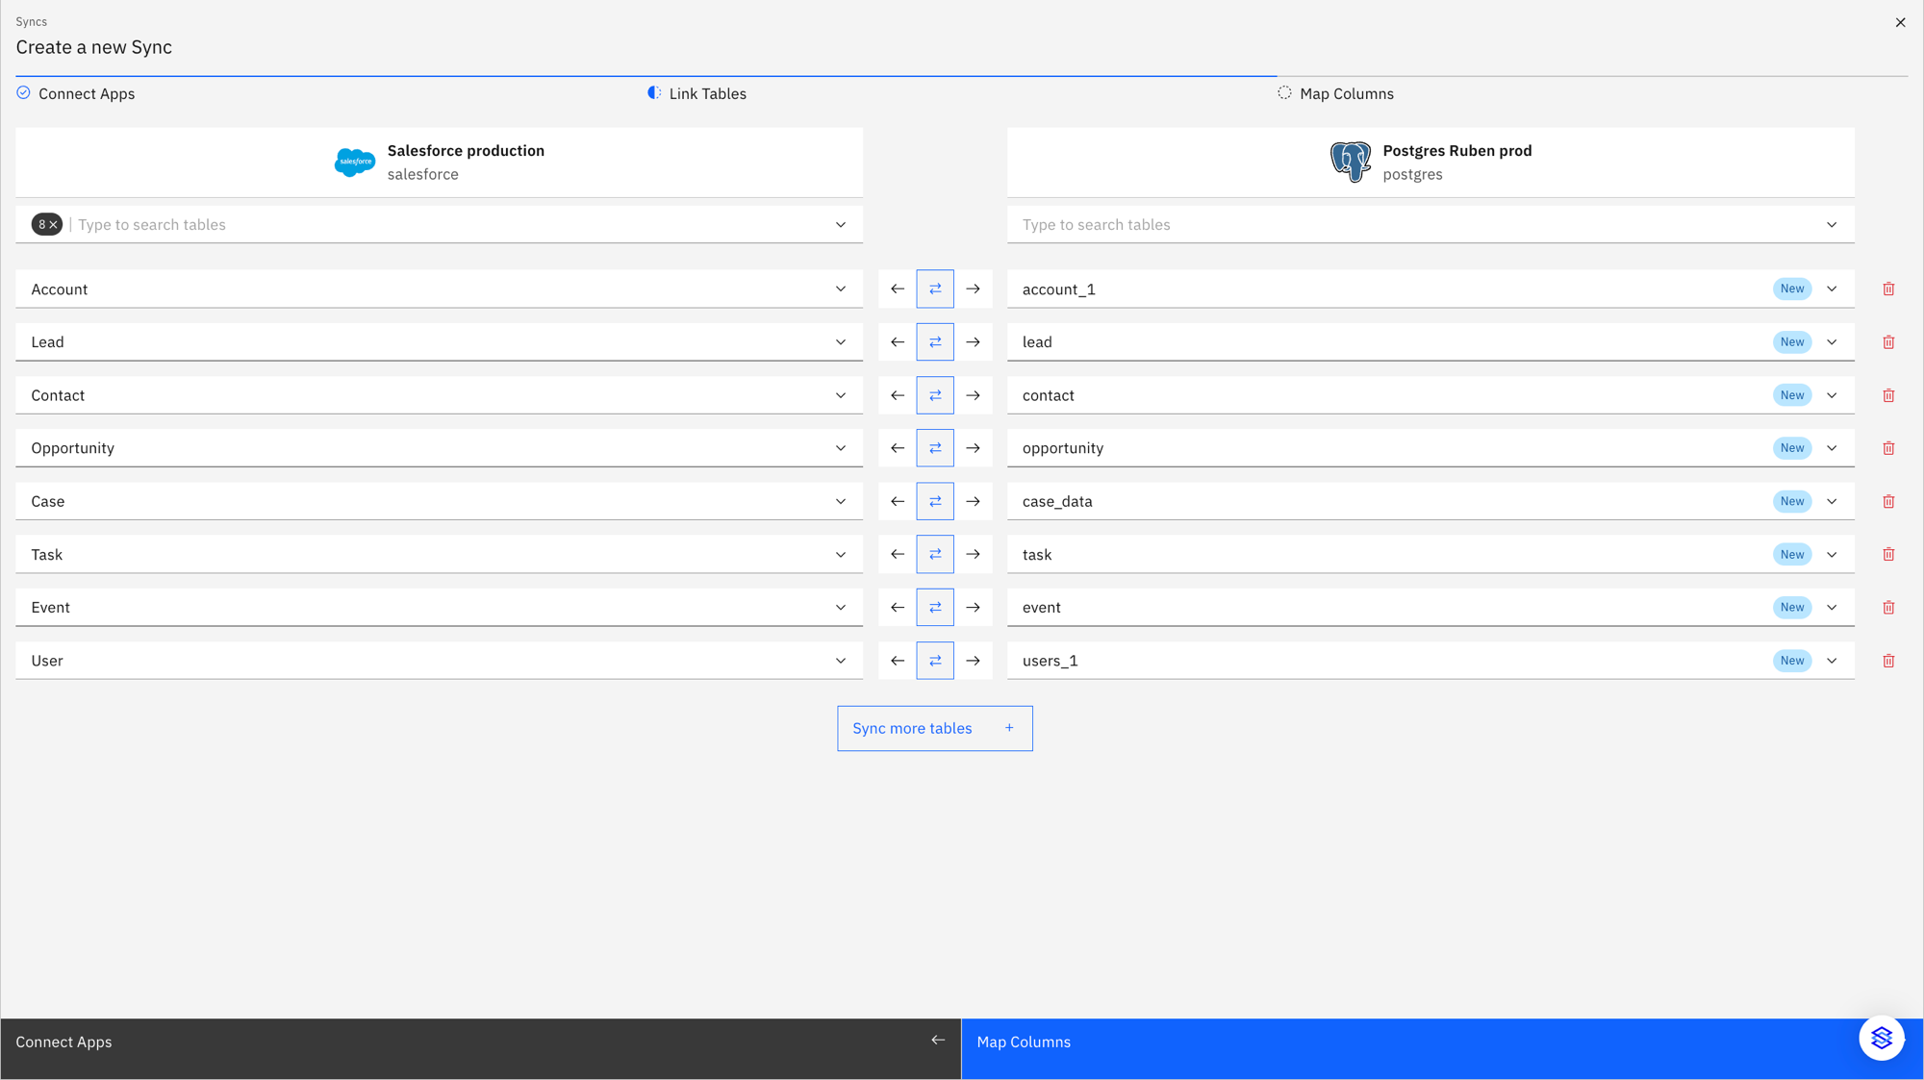Click Sync more tables button
The height and width of the screenshot is (1080, 1924).
coord(935,728)
